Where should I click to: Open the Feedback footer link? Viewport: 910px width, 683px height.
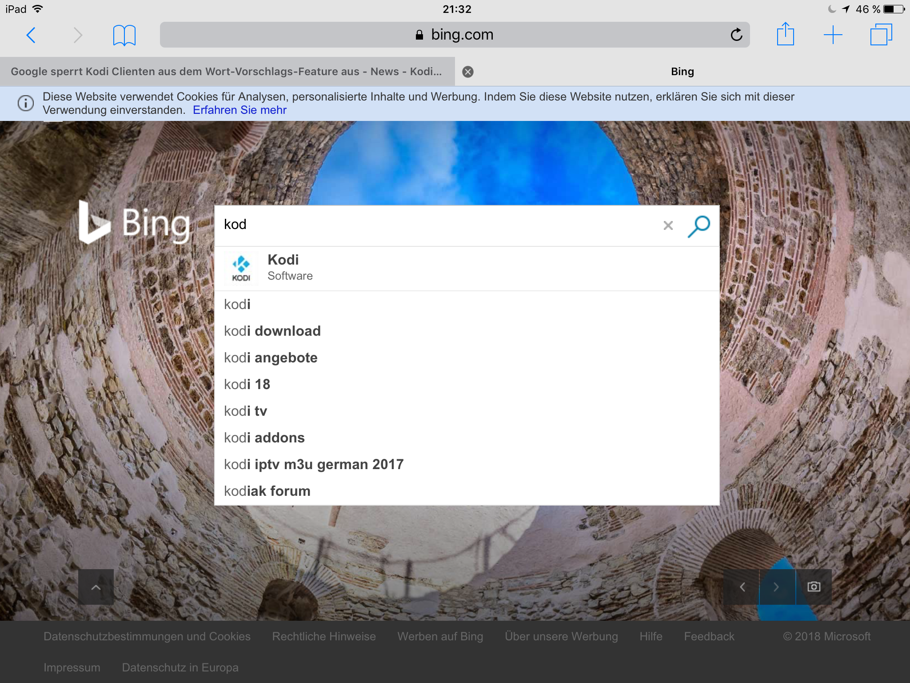click(709, 636)
